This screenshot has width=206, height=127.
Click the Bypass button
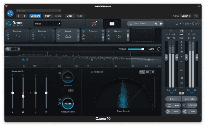[x=173, y=99]
